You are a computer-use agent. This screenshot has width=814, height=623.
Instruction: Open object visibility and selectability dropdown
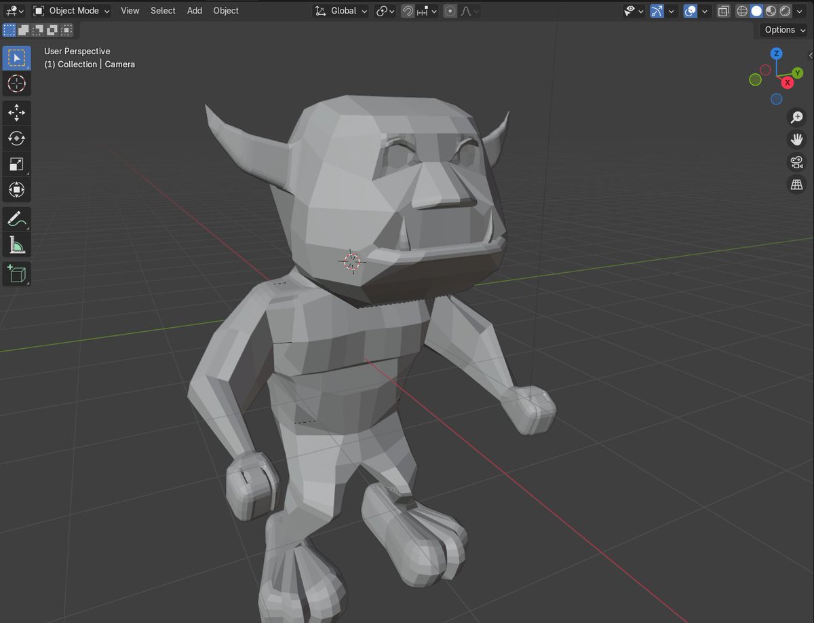pos(634,11)
